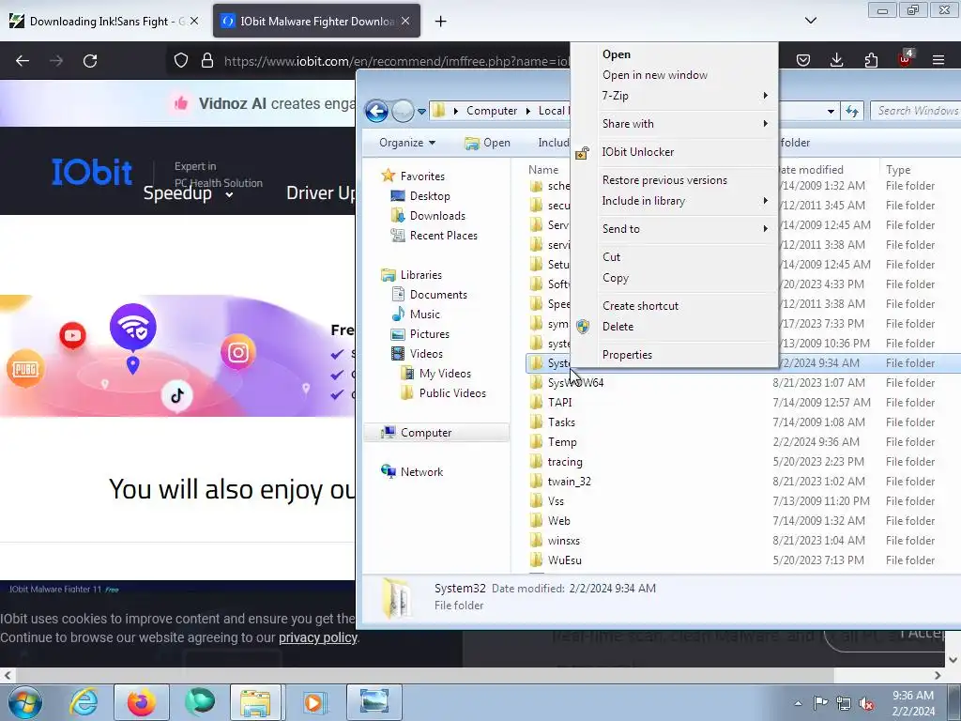Viewport: 961px width, 721px height.
Task: Close the Downloading Ink!Sans Fight tab
Action: click(194, 21)
